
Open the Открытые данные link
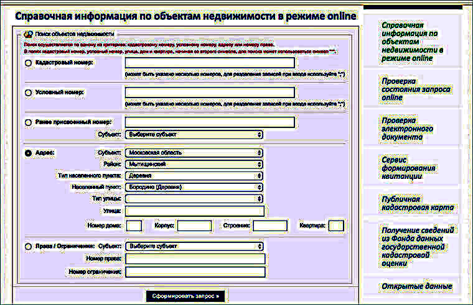[x=416, y=286]
